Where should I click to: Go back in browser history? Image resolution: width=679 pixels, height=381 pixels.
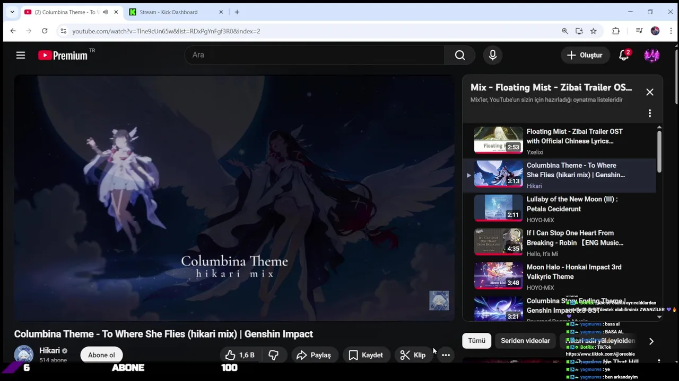13,31
